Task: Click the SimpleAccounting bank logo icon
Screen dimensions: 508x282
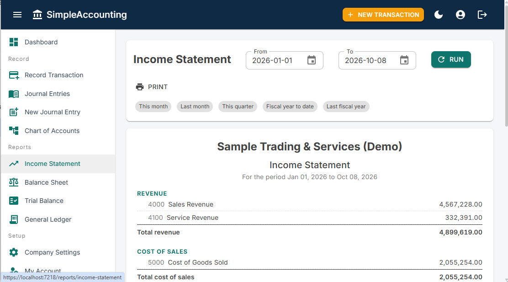Action: click(x=37, y=15)
